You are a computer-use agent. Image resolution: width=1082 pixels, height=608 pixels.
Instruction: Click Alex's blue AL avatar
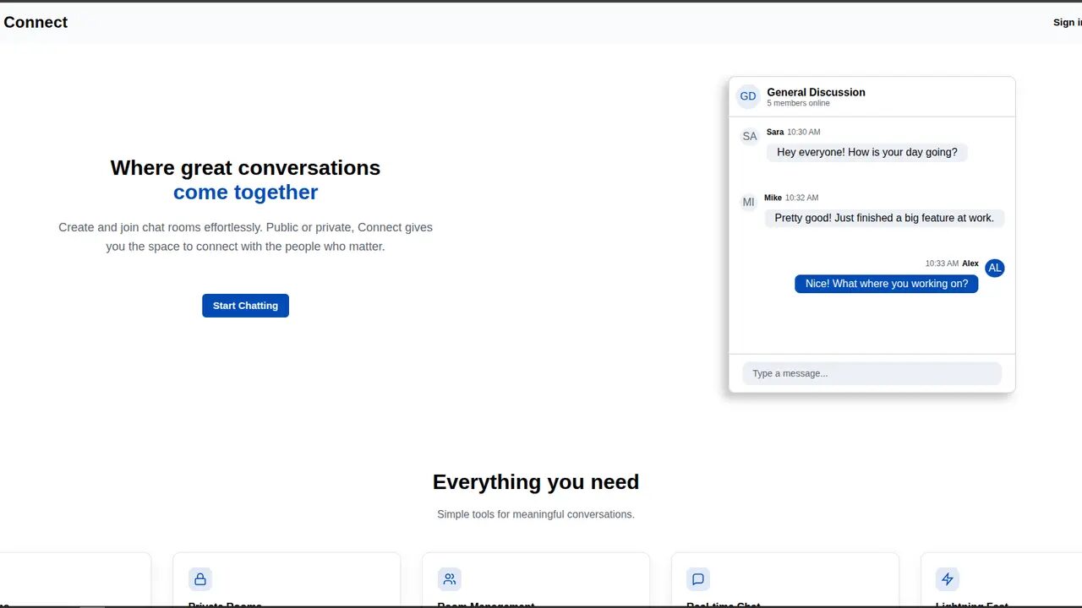point(995,268)
